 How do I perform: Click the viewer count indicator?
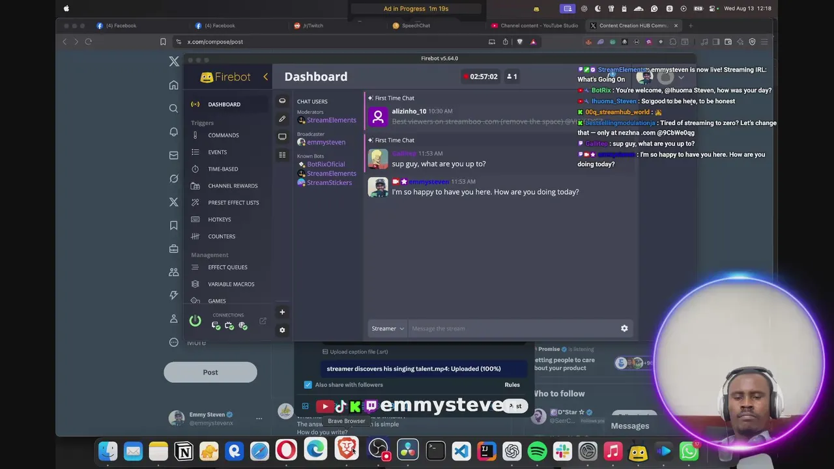(x=512, y=77)
